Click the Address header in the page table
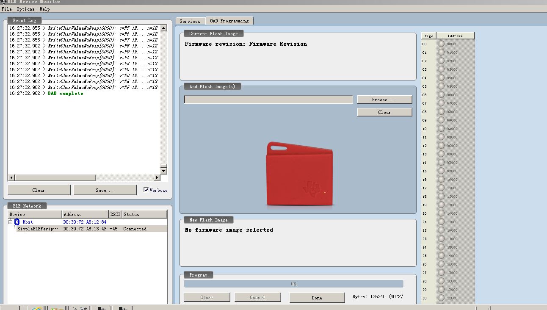Viewport: 547px width, 310px height. coord(455,36)
